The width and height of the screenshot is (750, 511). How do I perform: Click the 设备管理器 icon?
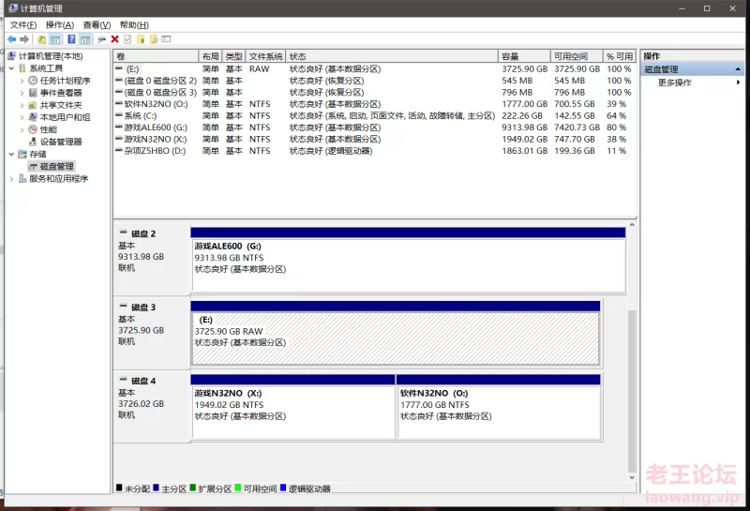coord(33,142)
